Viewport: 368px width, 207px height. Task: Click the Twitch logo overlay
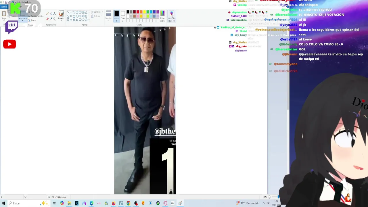(x=11, y=28)
